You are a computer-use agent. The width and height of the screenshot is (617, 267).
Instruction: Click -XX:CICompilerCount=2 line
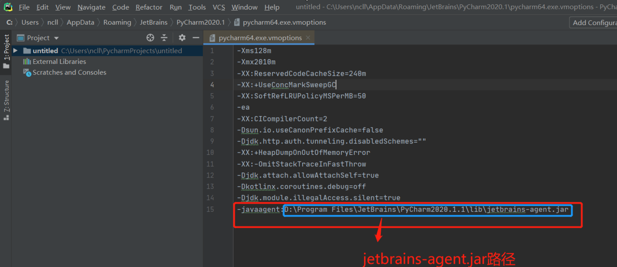coord(282,119)
